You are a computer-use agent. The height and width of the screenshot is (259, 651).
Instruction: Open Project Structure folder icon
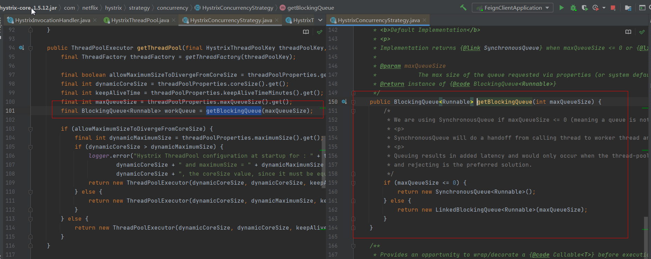(628, 8)
